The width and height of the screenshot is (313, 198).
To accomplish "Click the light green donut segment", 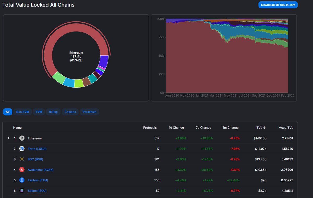I will 59,78.
